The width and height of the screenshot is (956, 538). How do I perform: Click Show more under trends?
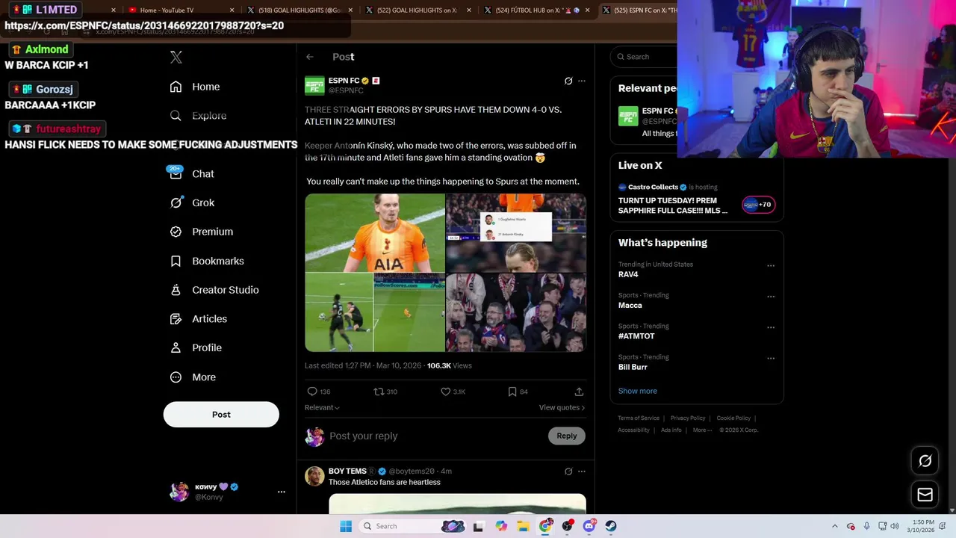pos(638,391)
